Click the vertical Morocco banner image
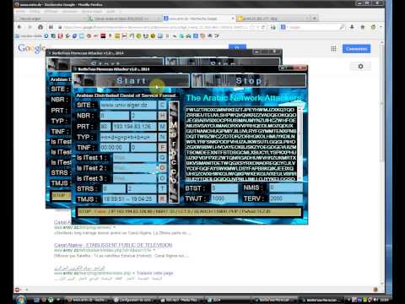This screenshot has height=304, width=405. (x=174, y=152)
